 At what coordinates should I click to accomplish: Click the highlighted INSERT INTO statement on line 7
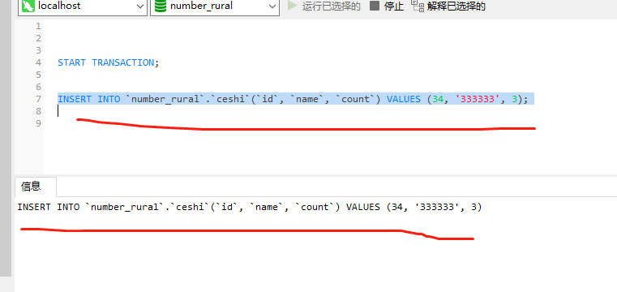coord(293,99)
